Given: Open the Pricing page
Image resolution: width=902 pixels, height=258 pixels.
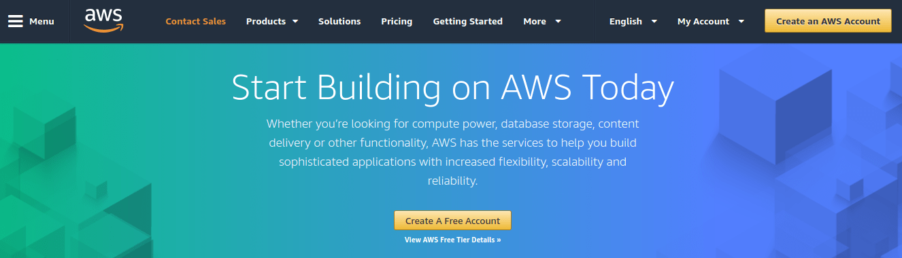Looking at the screenshot, I should pos(397,21).
